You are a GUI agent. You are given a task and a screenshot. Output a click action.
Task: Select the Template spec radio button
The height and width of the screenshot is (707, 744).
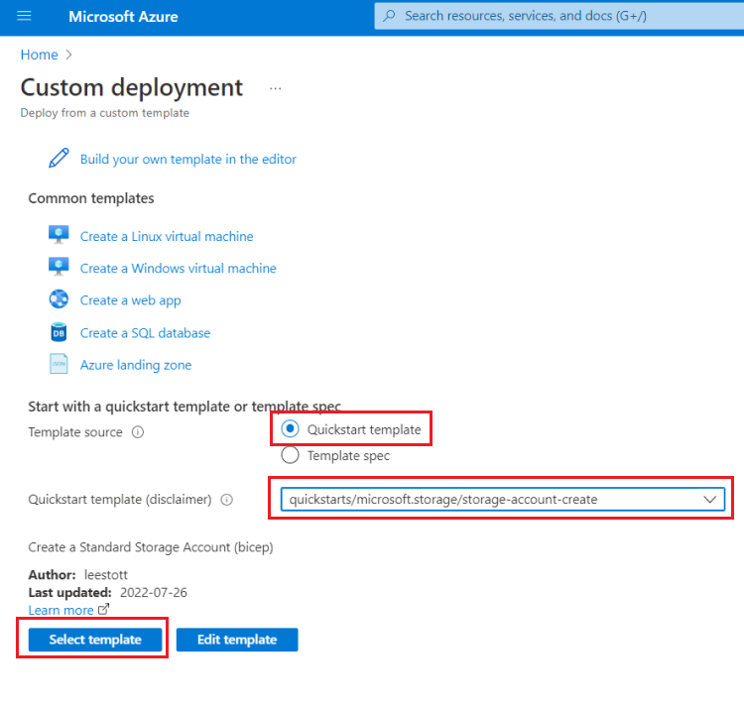pyautogui.click(x=290, y=455)
